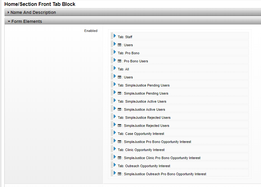Click drag handle of Tab: Clinic Opportunity Interest
Viewport: 261px width, 187px height.
[x=112, y=149]
